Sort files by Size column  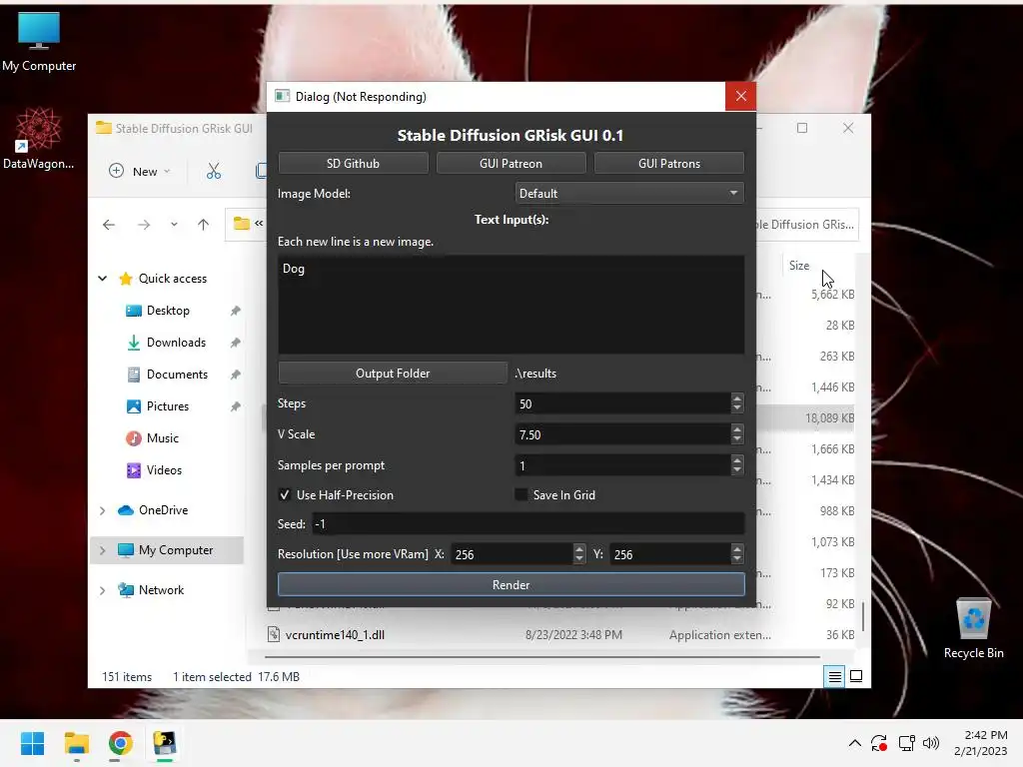click(799, 266)
